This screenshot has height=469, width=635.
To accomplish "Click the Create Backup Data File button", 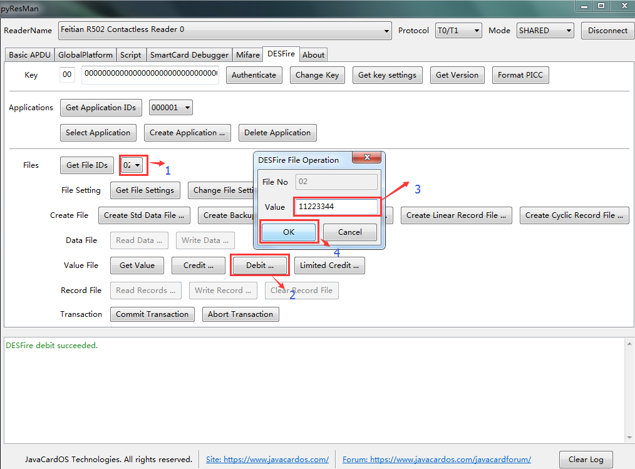I will (226, 215).
